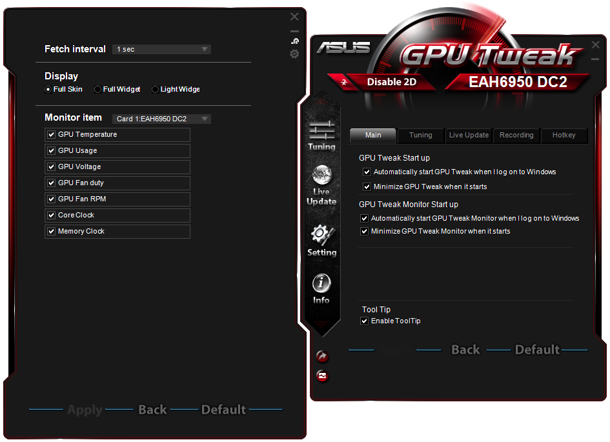Toggle the Enable ToolTip checkbox
This screenshot has width=610, height=442.
click(364, 321)
